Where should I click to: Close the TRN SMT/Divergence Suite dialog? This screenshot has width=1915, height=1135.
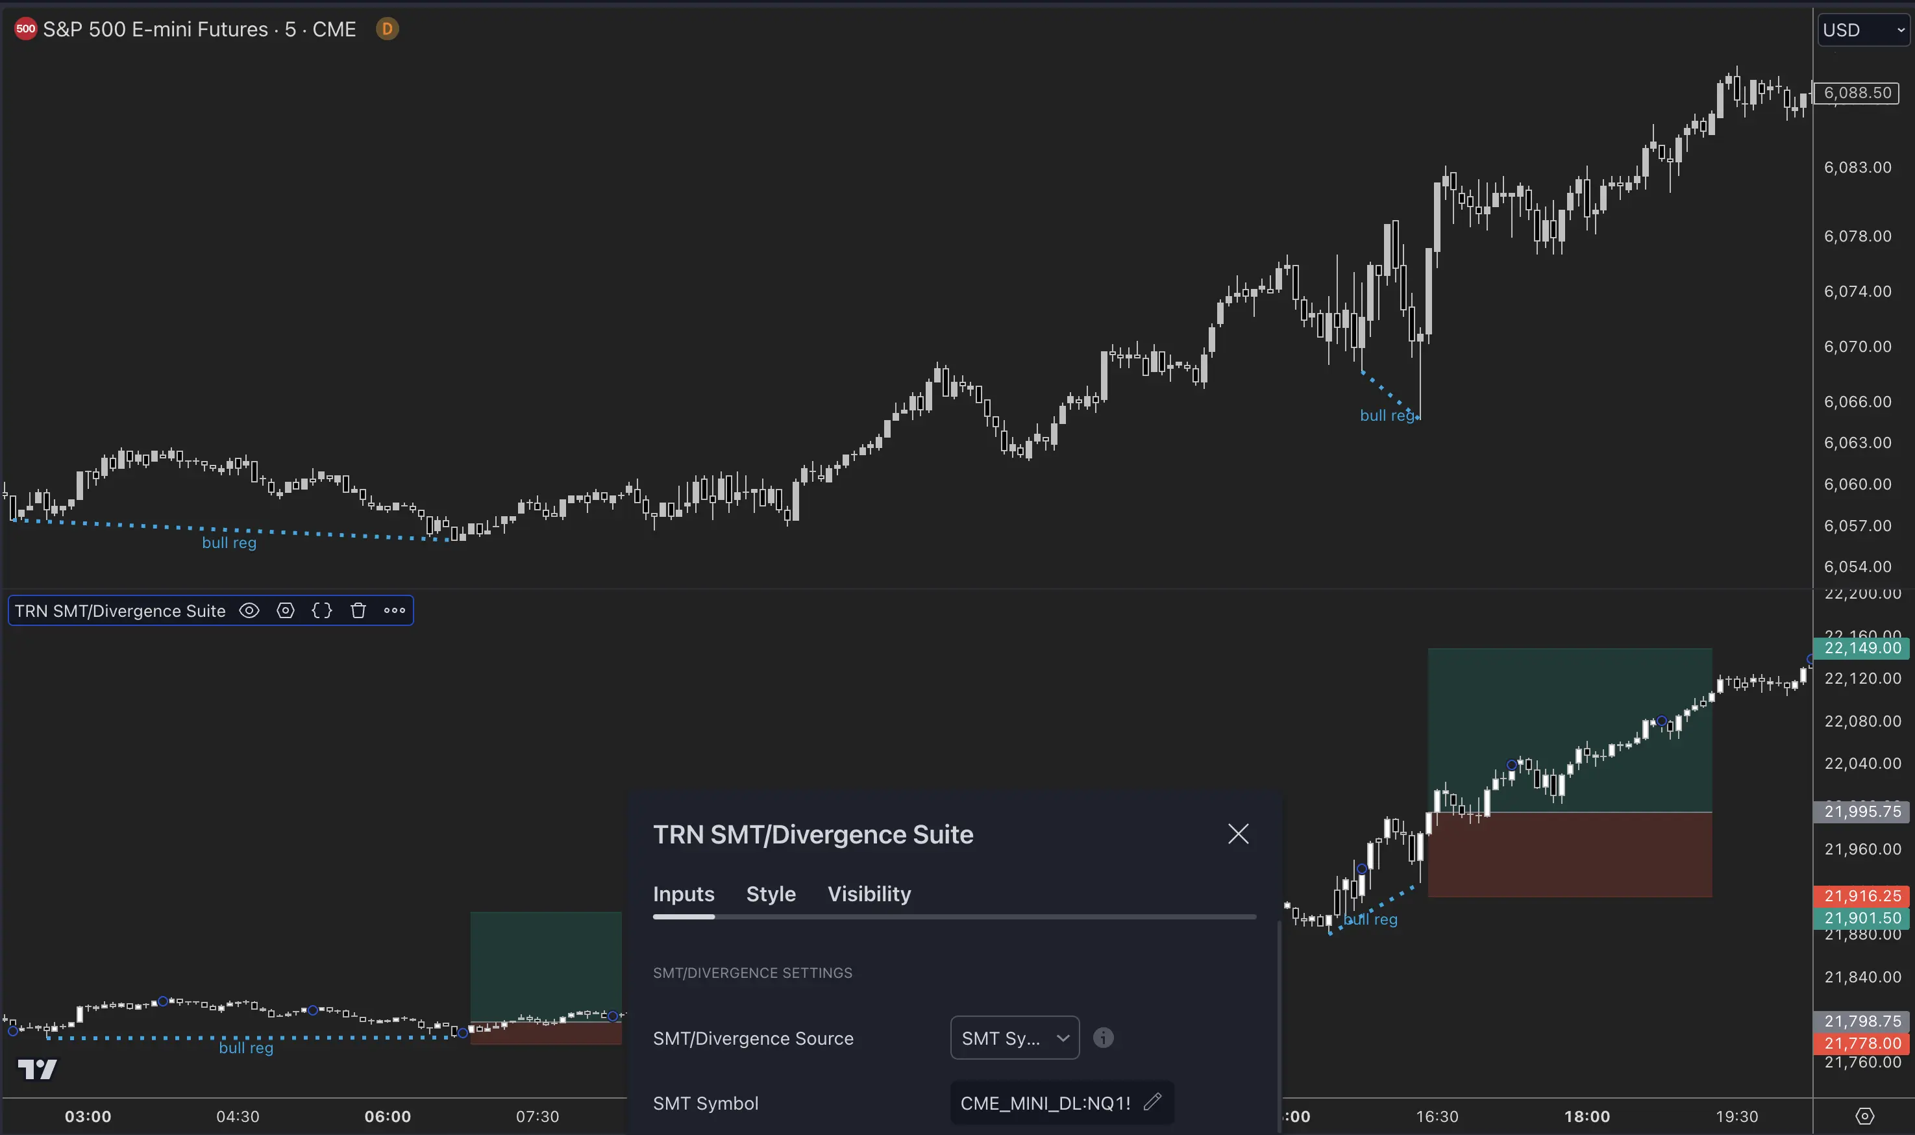[x=1237, y=834]
